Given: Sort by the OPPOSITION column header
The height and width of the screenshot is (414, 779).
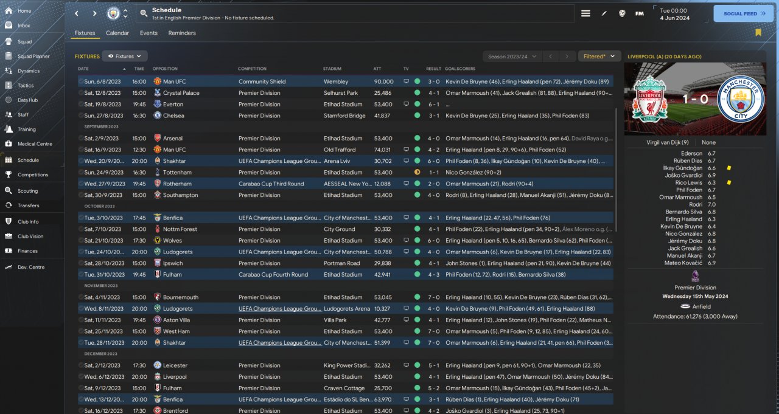Looking at the screenshot, I should [x=165, y=69].
